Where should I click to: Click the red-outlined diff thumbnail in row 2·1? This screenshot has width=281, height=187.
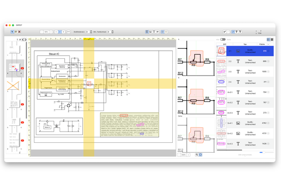pos(221,51)
